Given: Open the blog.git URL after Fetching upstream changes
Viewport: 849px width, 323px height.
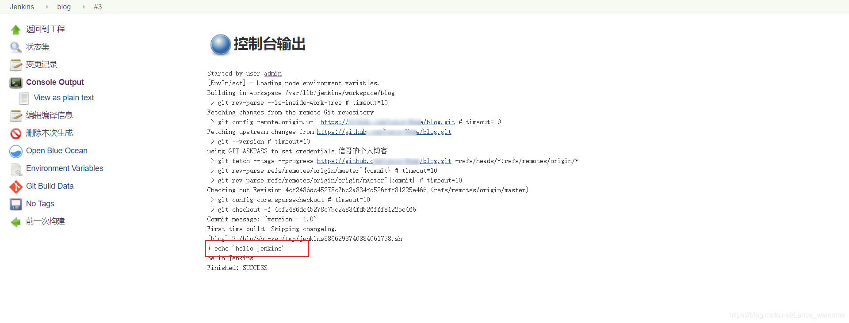Looking at the screenshot, I should click(384, 132).
